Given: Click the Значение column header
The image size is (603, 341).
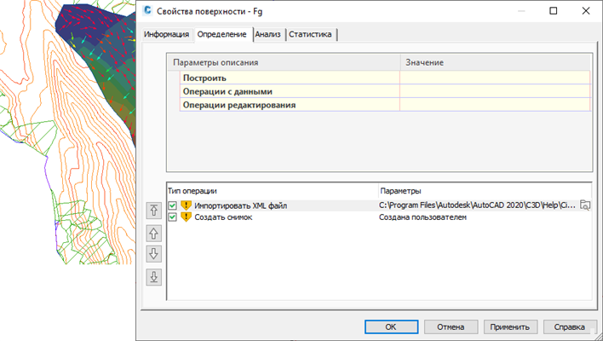Looking at the screenshot, I should tap(496, 62).
